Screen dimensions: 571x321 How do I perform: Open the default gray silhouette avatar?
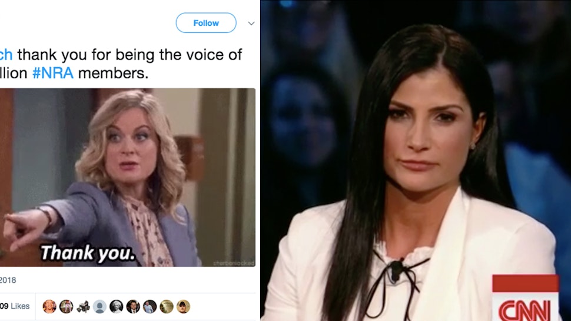pos(99,306)
